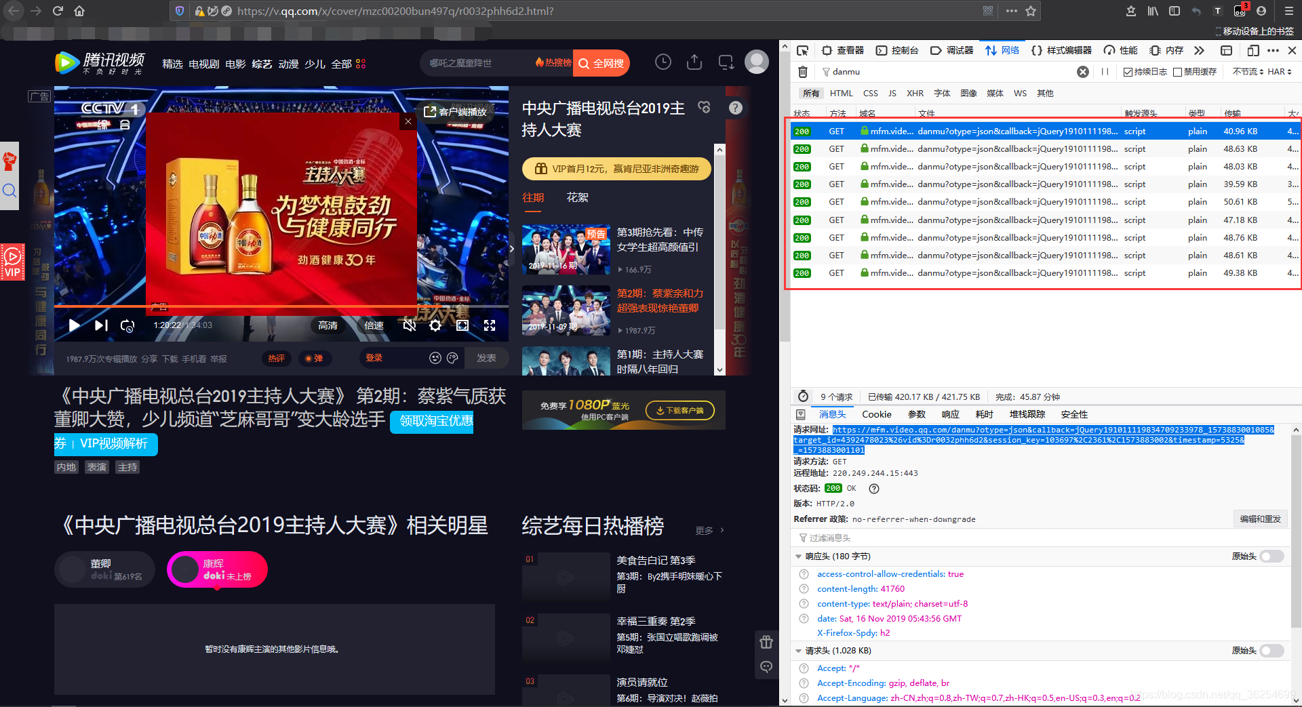1302x707 pixels.
Task: Open 全部 channel menu
Action: tap(349, 64)
